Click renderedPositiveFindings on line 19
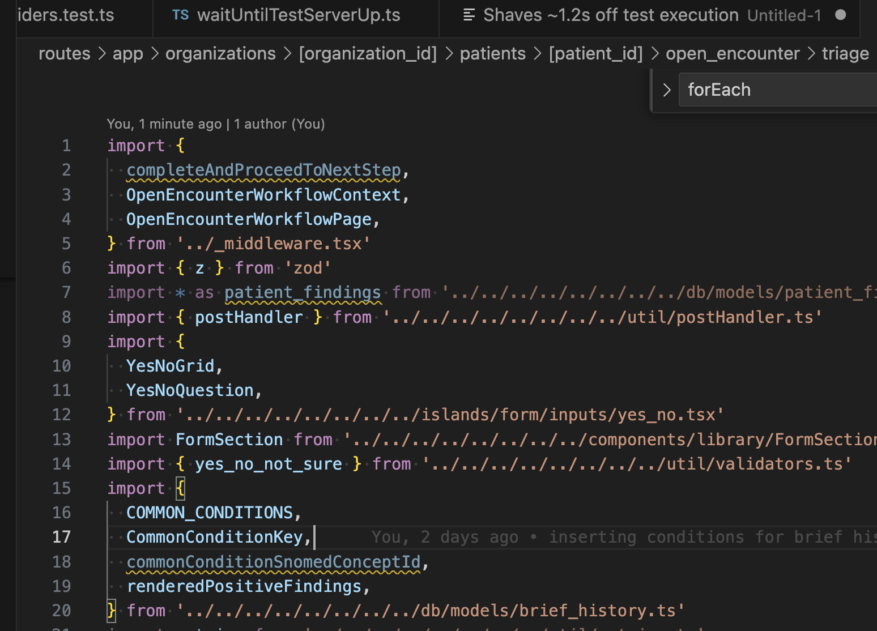Viewport: 877px width, 631px height. coord(244,586)
